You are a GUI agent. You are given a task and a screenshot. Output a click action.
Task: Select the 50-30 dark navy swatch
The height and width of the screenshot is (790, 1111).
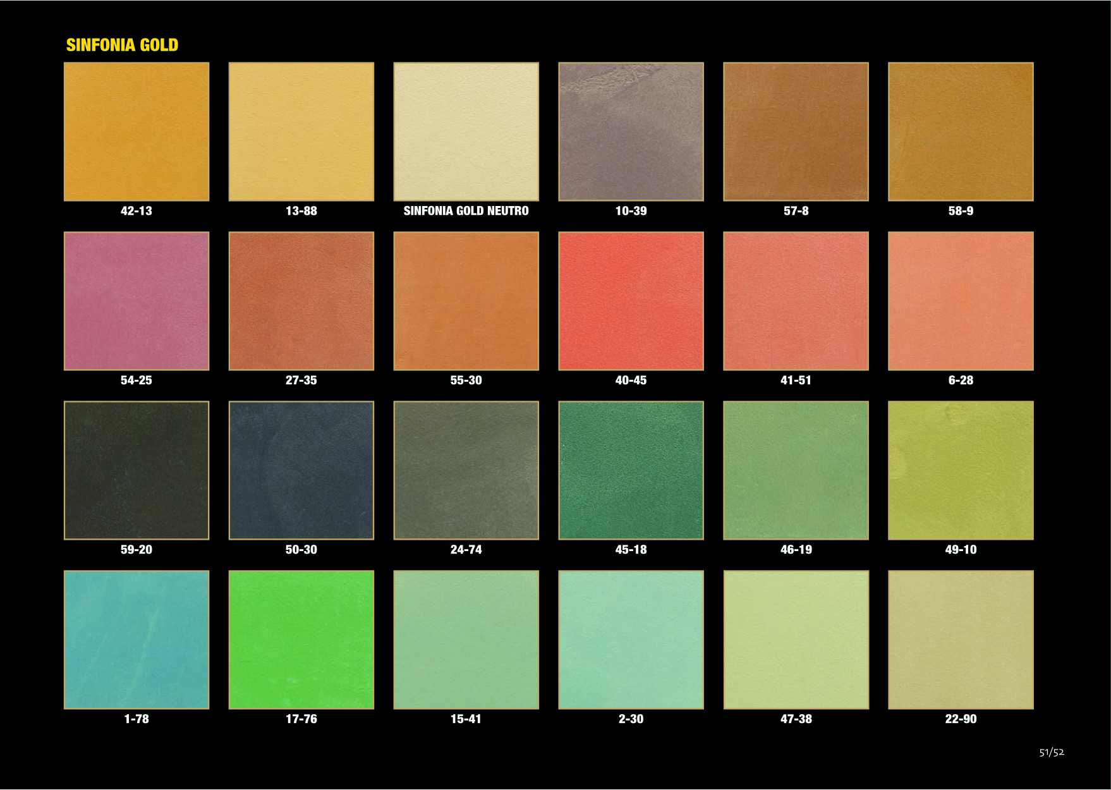(x=301, y=470)
